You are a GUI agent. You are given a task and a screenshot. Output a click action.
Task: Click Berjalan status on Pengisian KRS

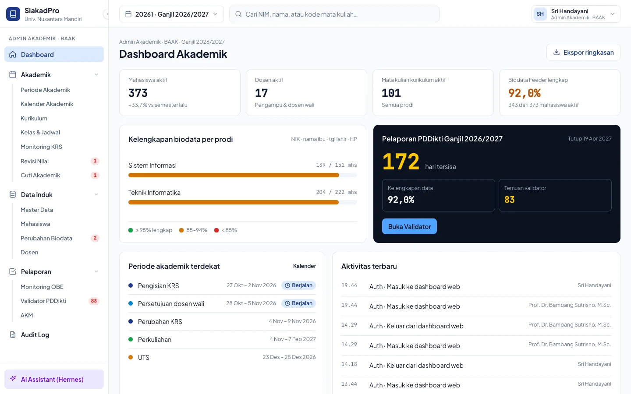[x=298, y=285]
